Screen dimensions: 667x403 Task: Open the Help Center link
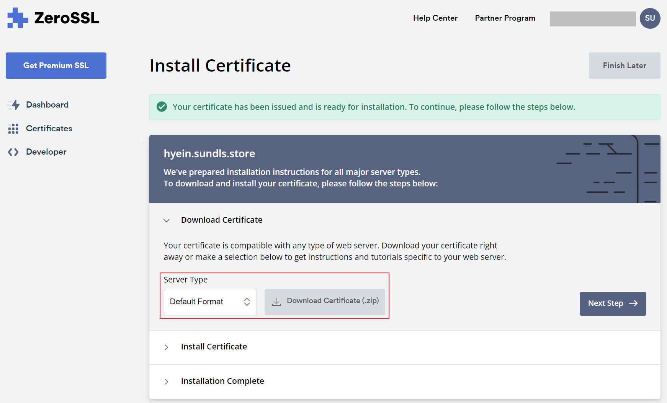[435, 18]
